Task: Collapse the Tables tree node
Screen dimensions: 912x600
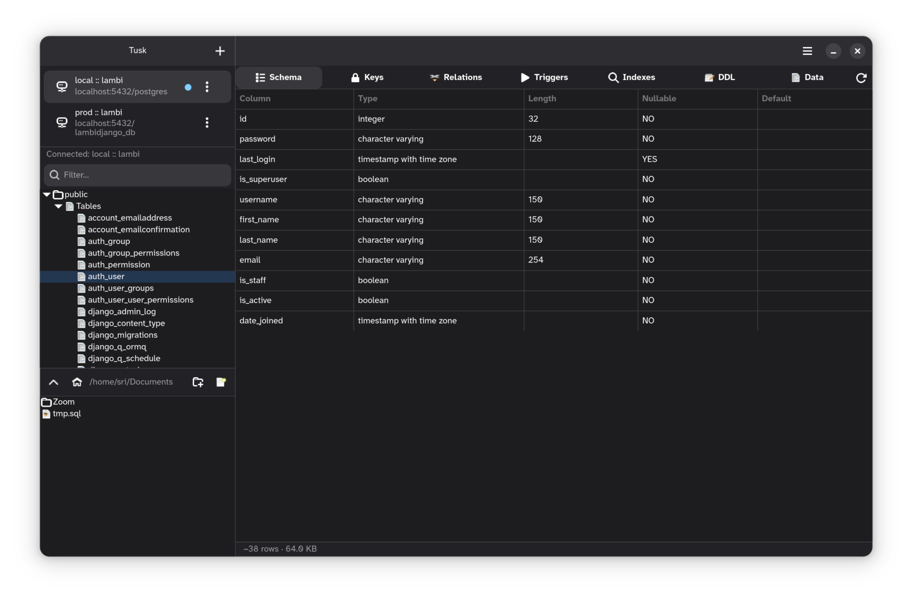Action: click(58, 206)
